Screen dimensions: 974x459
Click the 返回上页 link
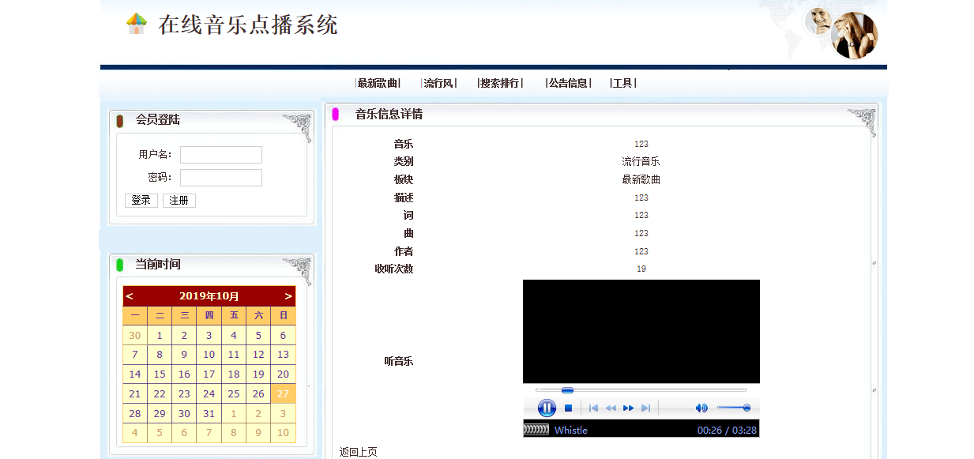(x=359, y=452)
